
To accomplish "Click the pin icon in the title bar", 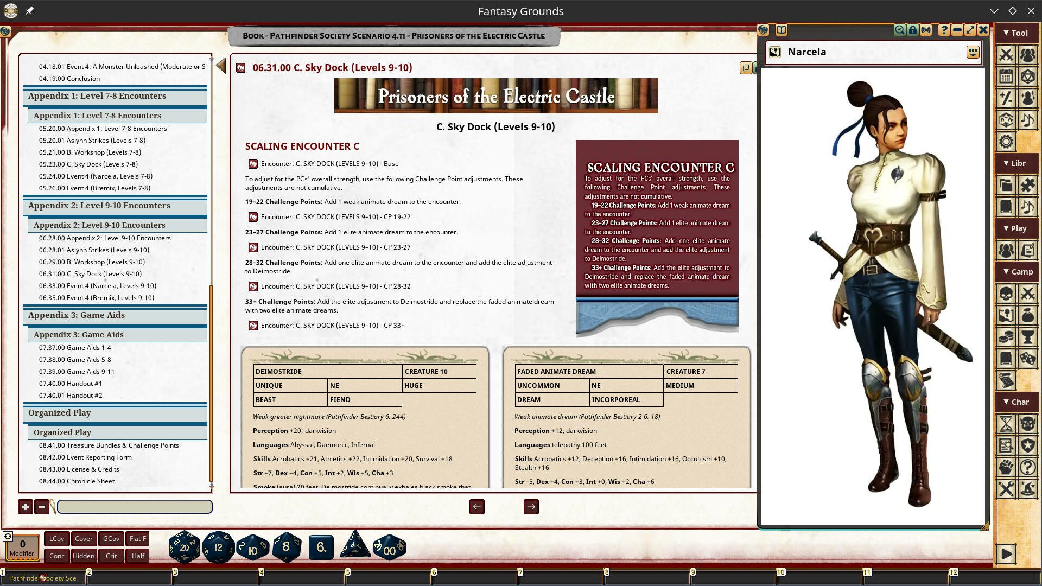I will pyautogui.click(x=30, y=10).
